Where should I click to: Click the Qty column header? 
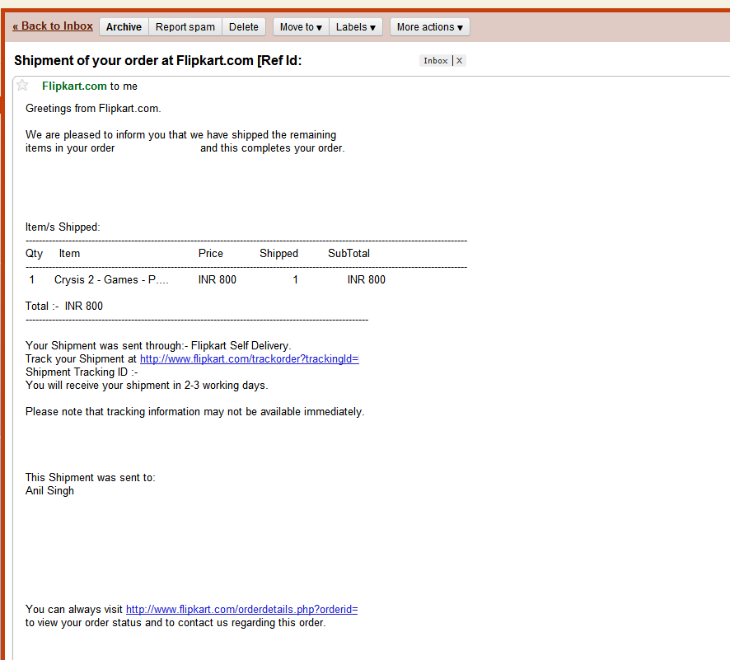pyautogui.click(x=34, y=254)
